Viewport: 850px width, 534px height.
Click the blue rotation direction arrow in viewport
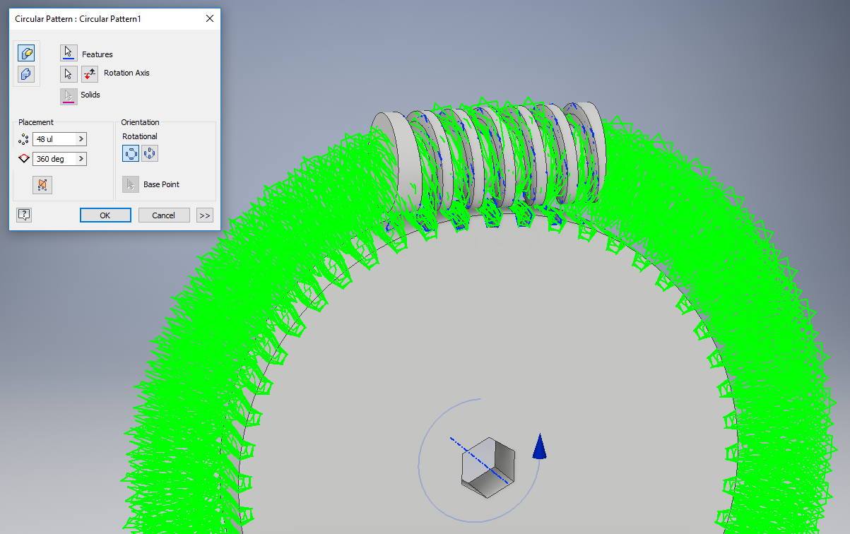tap(540, 446)
